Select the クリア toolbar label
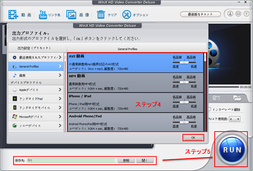Viewport: 253px width, 171px height. pyautogui.click(x=112, y=15)
